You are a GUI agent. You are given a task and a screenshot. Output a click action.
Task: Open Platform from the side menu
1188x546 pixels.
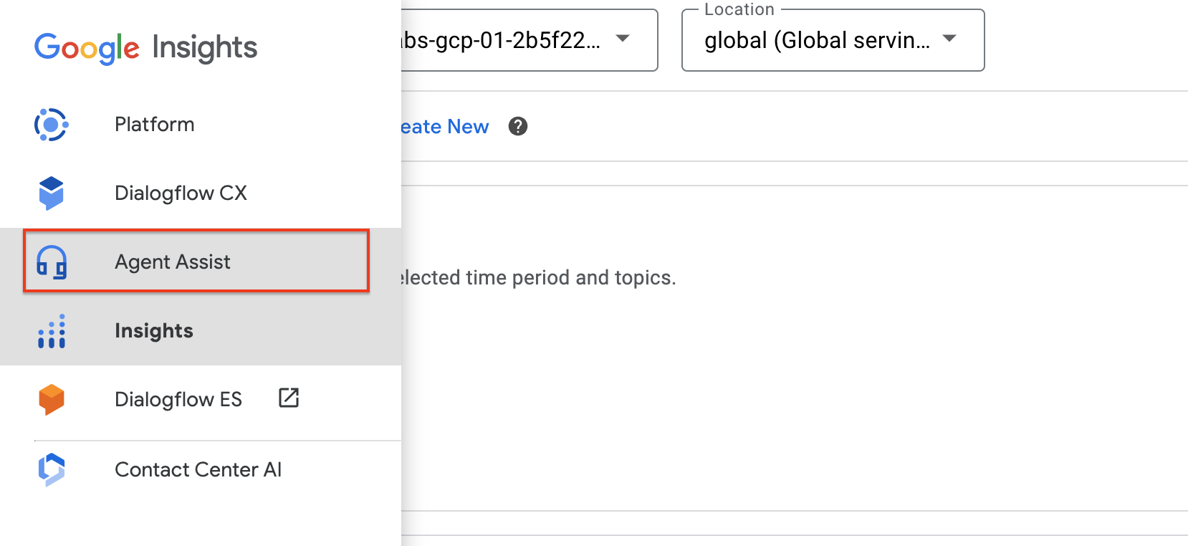pos(154,125)
